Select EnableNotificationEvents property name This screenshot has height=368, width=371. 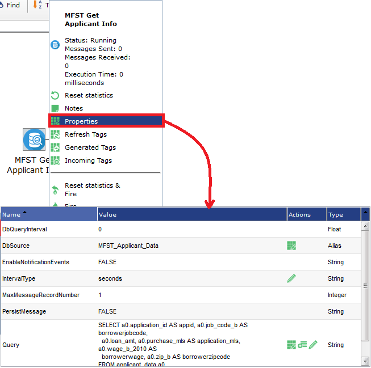pyautogui.click(x=35, y=262)
